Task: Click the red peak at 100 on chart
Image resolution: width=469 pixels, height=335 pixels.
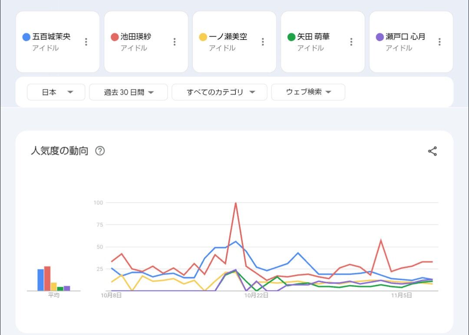Action: click(x=235, y=203)
